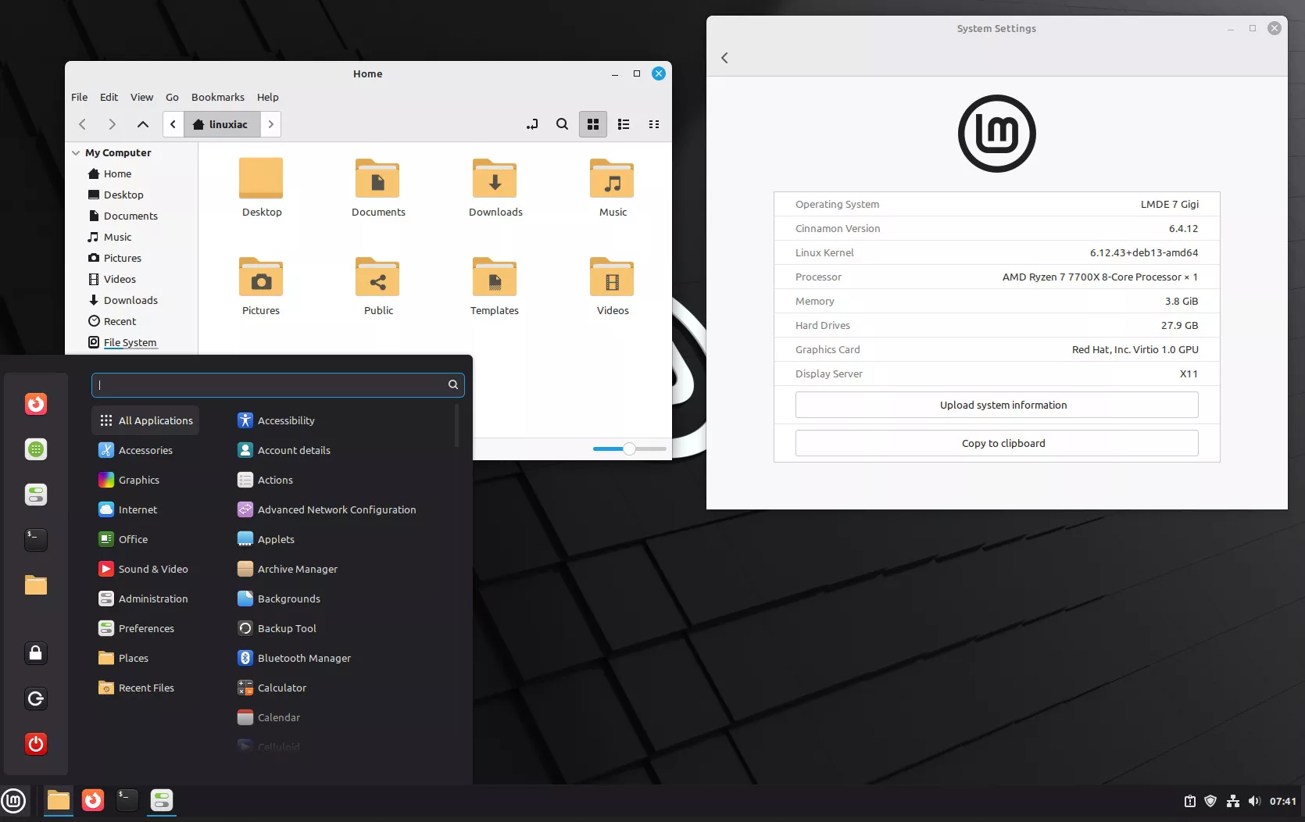Select compact view in file manager

click(x=654, y=124)
